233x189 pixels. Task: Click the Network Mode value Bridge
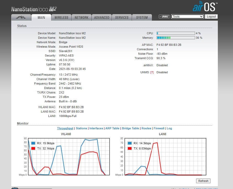(63, 42)
